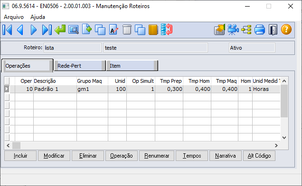The width and height of the screenshot is (302, 186).
Task: Exit using the door icon
Action: [x=273, y=30]
